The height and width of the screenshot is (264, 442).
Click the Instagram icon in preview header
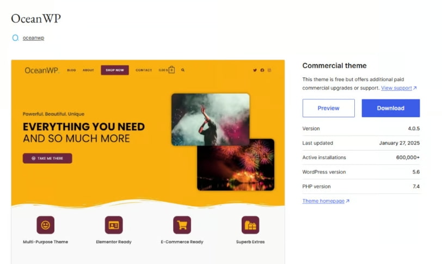tap(269, 70)
